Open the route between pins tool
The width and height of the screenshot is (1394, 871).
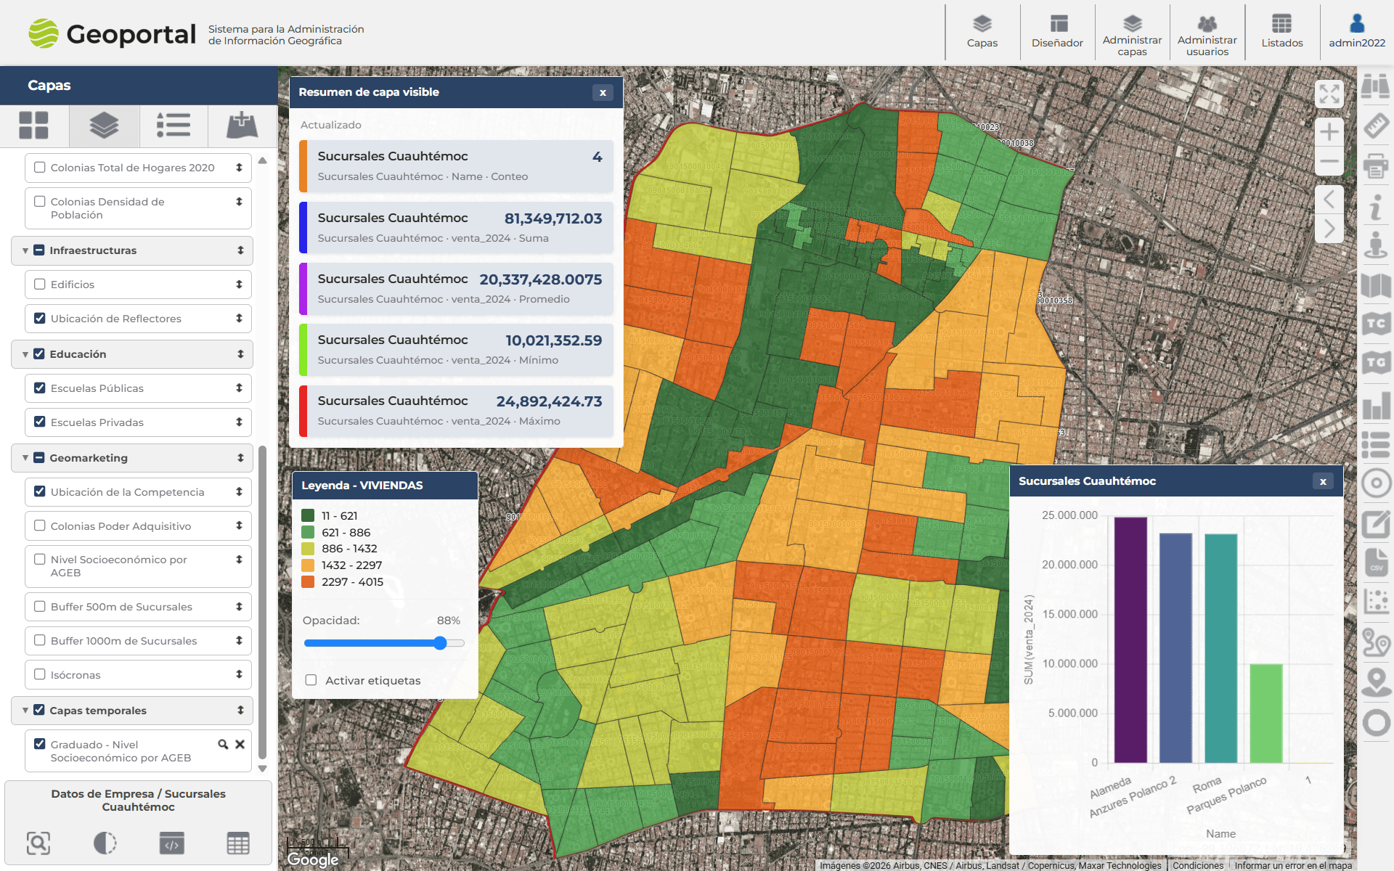pos(1375,642)
